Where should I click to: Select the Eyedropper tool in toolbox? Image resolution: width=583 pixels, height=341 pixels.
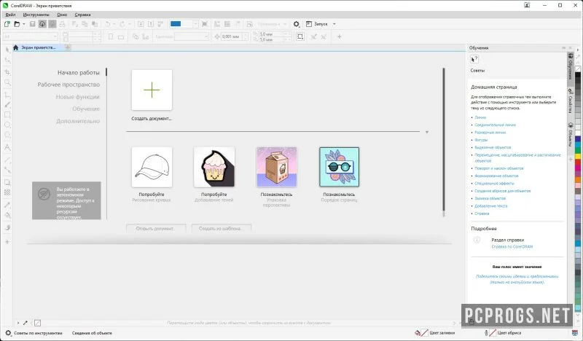7,205
